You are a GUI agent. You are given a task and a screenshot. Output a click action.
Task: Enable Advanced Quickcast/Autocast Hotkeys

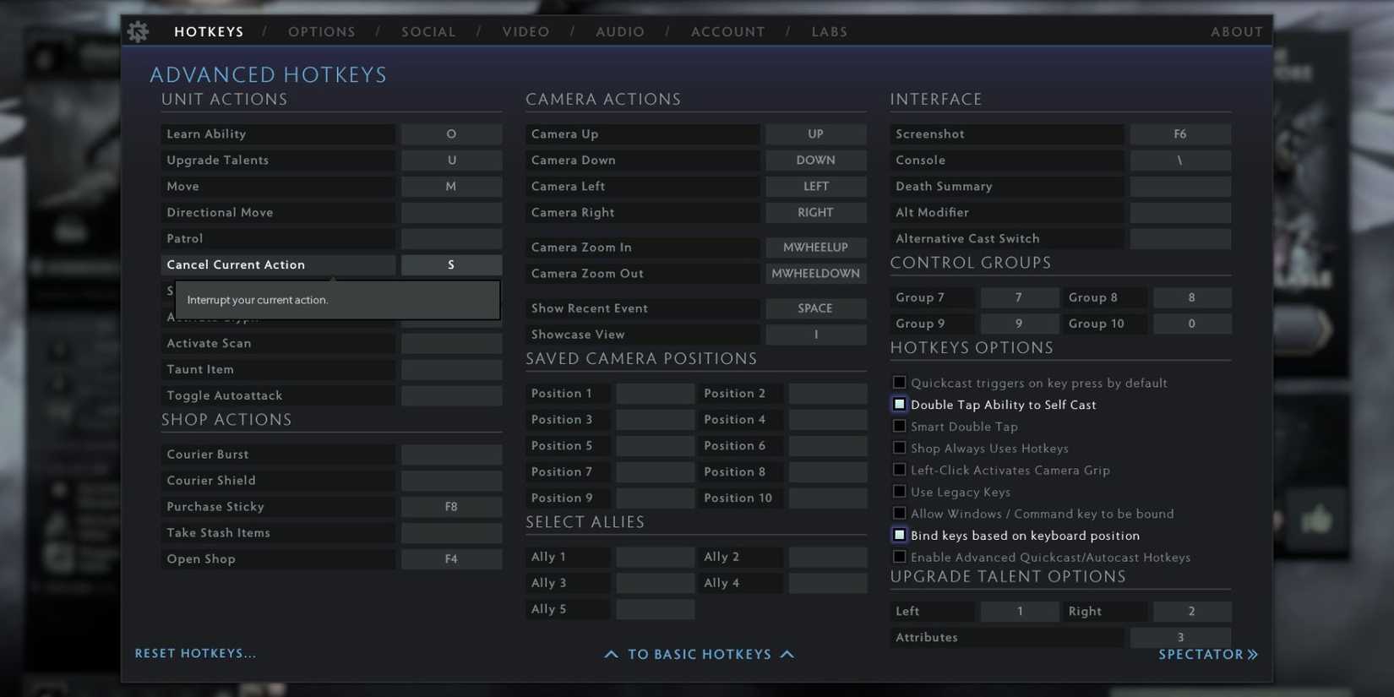[x=900, y=557]
